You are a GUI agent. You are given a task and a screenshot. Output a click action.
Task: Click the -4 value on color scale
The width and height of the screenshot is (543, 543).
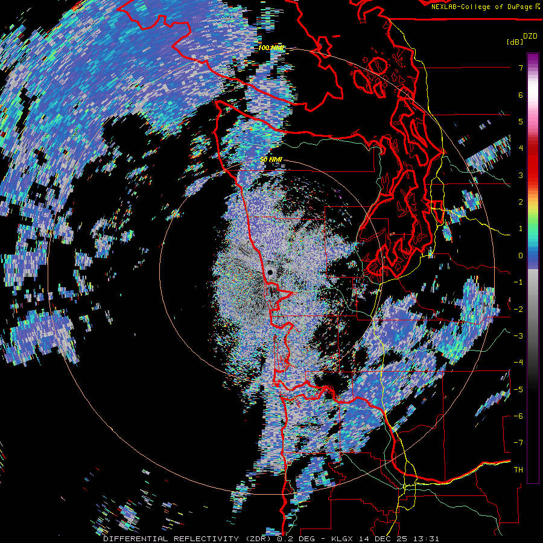click(518, 363)
